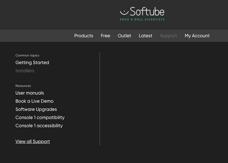Open User manuals under Resources

[30, 93]
